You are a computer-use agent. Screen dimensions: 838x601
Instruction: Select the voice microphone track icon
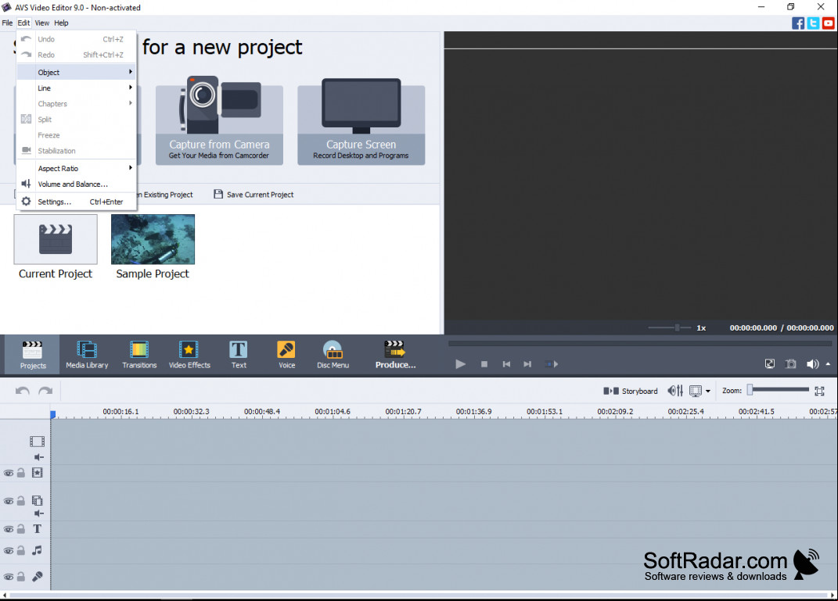point(38,577)
